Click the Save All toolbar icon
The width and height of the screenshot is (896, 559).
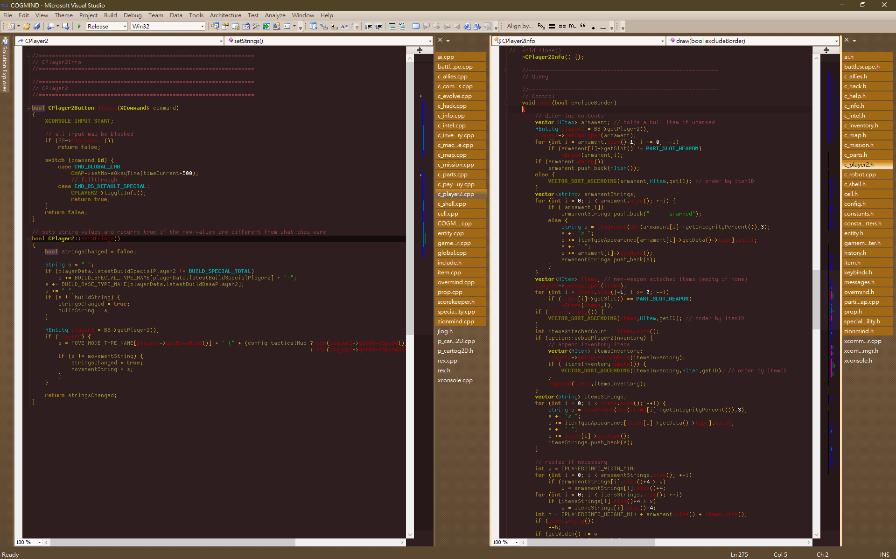(37, 26)
